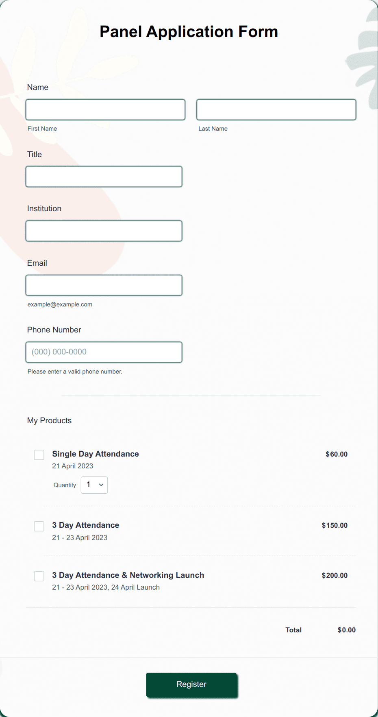Image resolution: width=378 pixels, height=717 pixels.
Task: Click the Last Name input box
Action: [276, 109]
